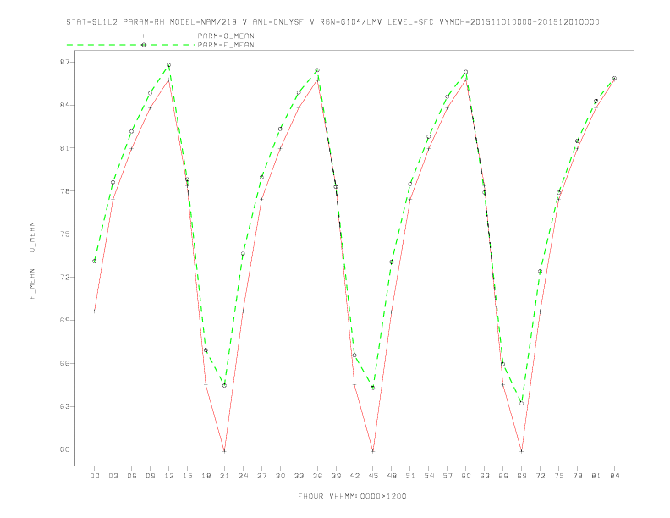Click x-axis tick label 69
Viewport: 670px width, 518px height.
[522, 476]
